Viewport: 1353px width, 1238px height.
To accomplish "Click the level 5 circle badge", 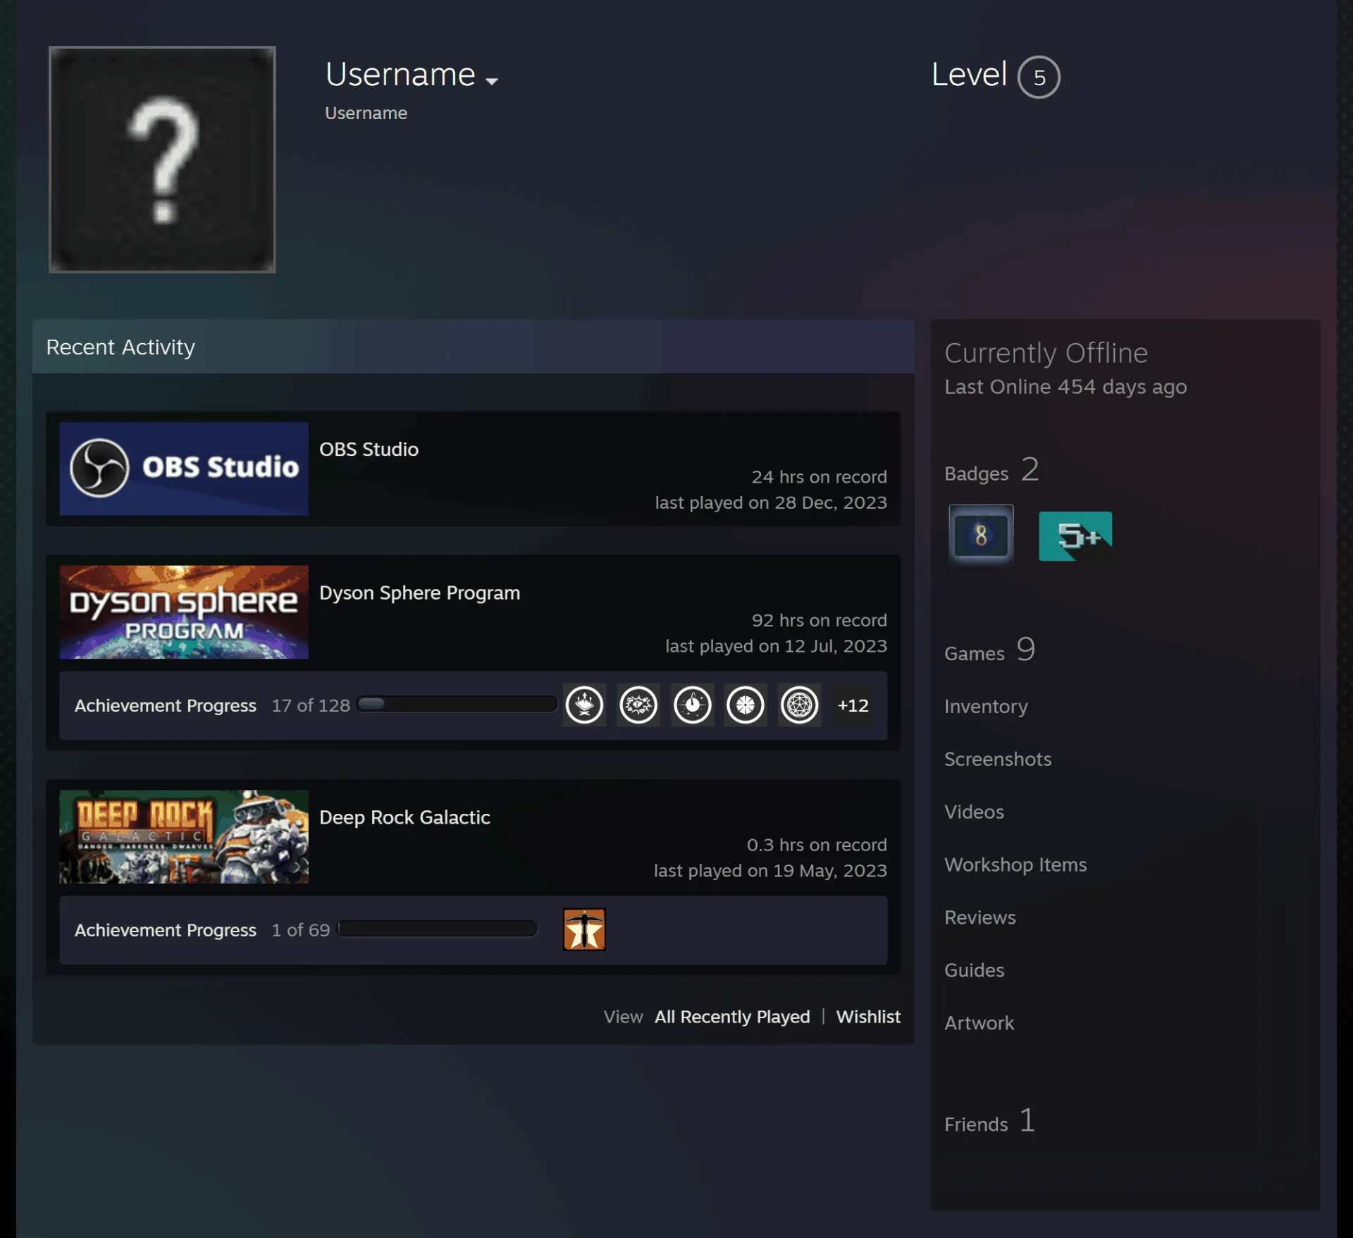I will [x=1039, y=77].
